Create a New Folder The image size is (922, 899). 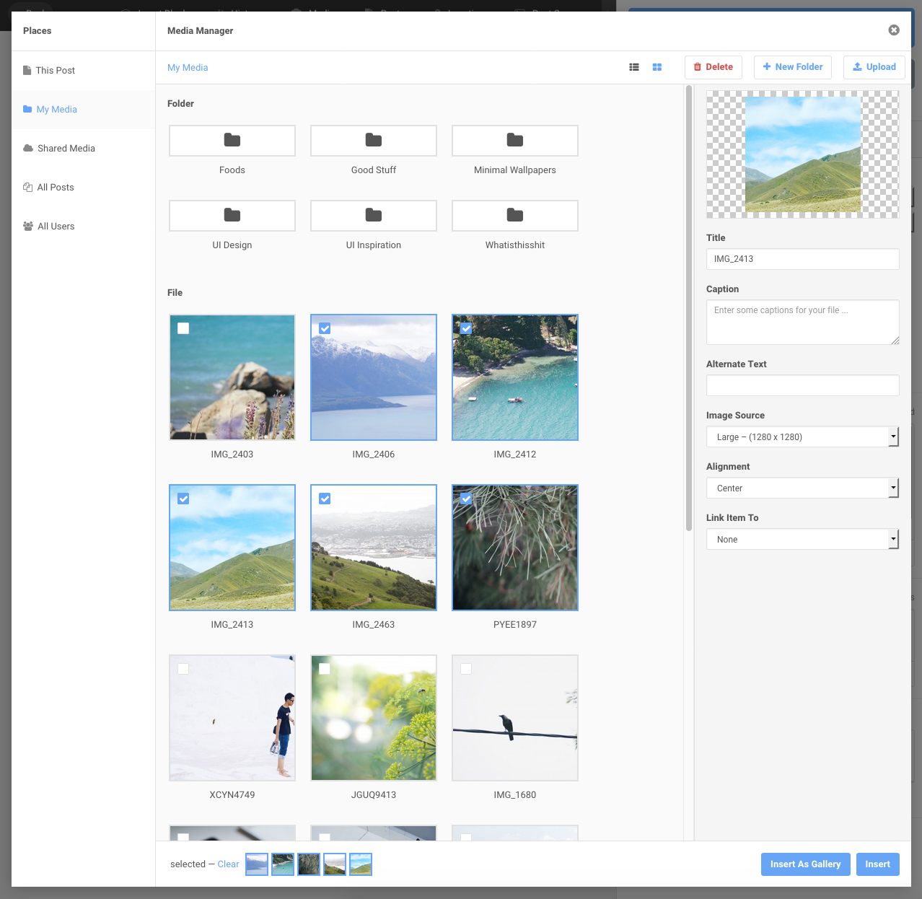click(x=793, y=67)
